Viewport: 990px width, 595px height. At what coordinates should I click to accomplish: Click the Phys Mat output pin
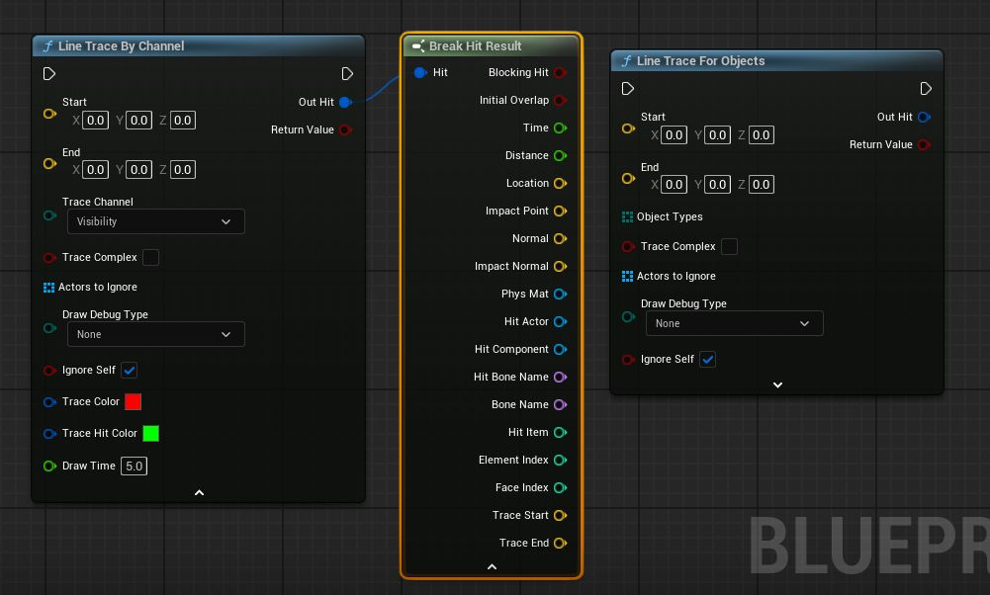(x=560, y=294)
